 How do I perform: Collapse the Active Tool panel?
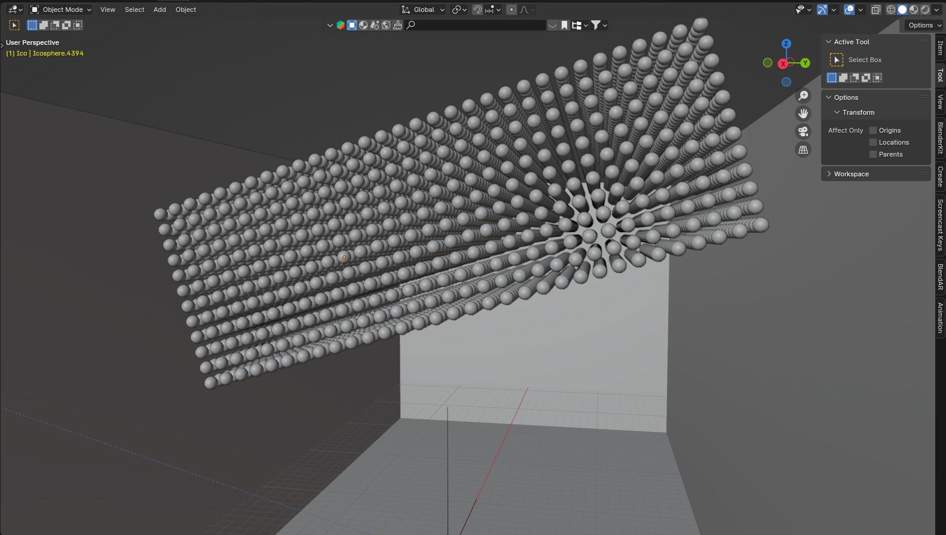point(828,42)
